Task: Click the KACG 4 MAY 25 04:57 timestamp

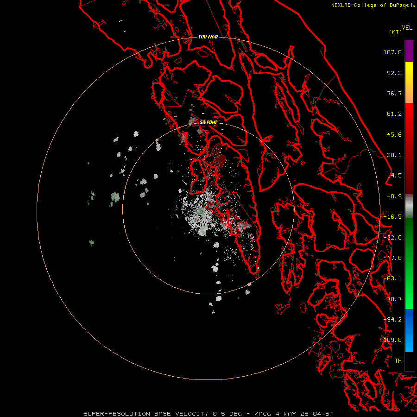Action: click(294, 414)
